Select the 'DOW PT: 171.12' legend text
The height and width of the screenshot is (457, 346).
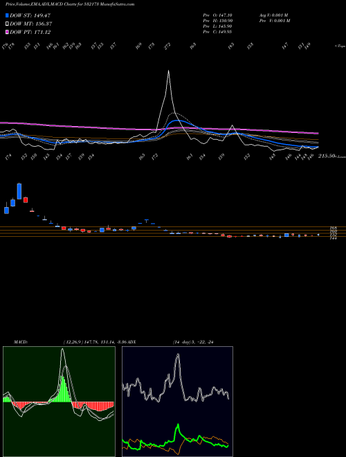(30, 32)
